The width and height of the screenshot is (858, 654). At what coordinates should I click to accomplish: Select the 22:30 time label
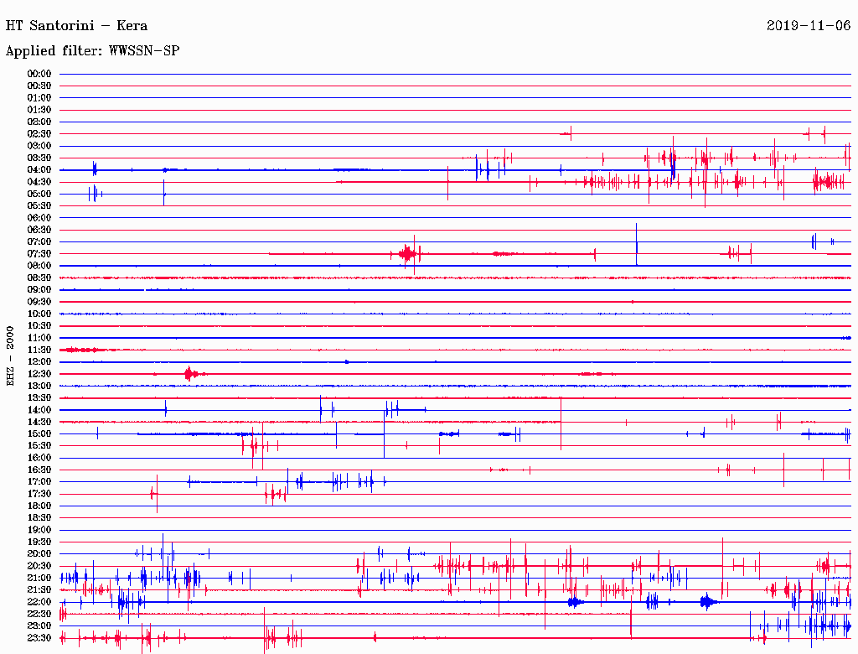[39, 614]
